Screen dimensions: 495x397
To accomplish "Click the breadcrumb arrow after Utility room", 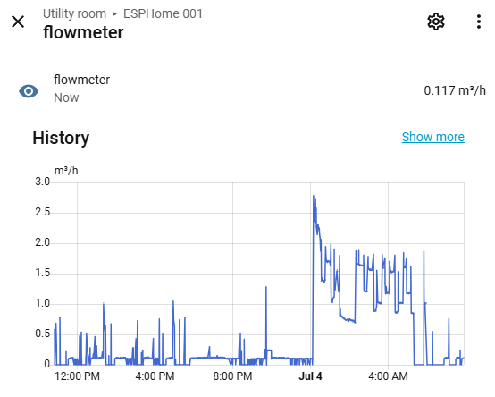I will click(115, 14).
